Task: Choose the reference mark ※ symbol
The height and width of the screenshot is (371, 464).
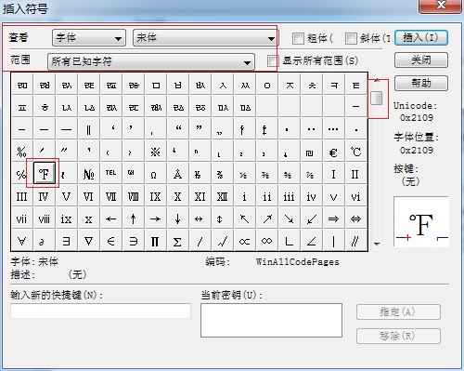Action: click(155, 152)
